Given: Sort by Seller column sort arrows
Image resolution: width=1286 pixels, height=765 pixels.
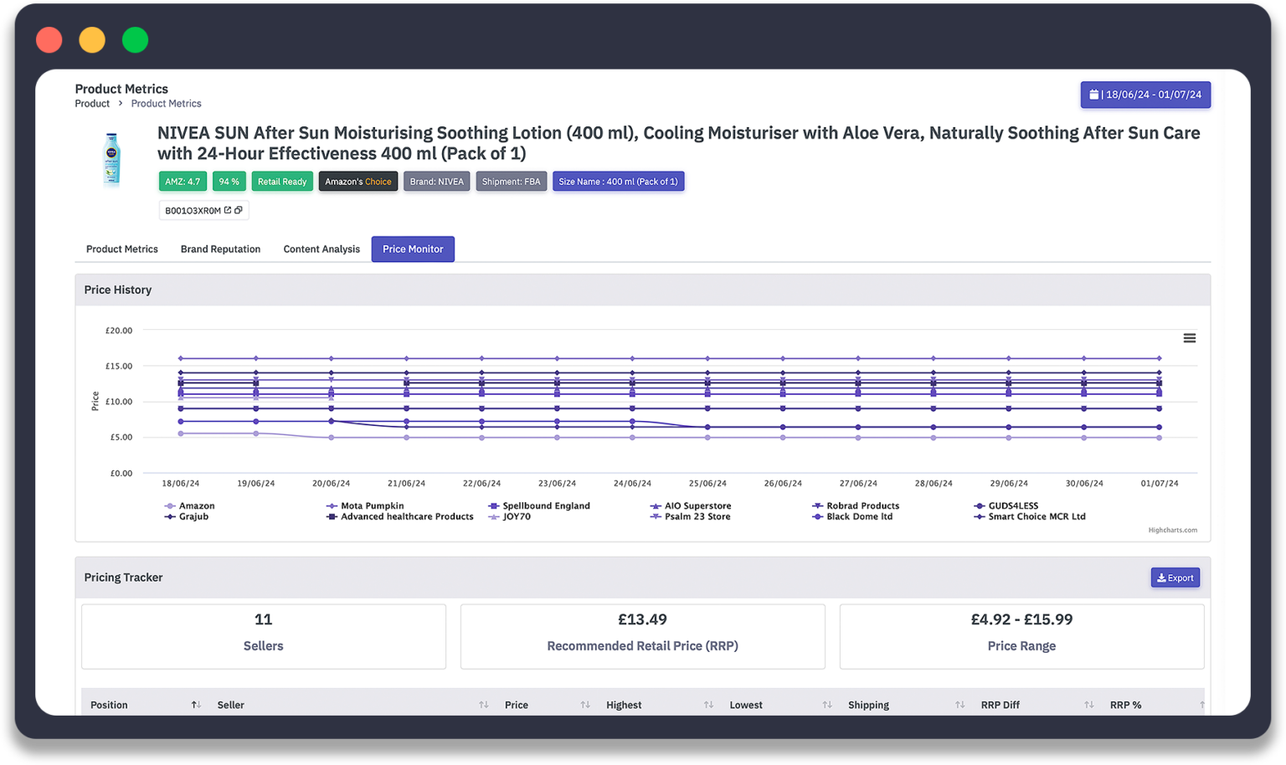Looking at the screenshot, I should (483, 705).
